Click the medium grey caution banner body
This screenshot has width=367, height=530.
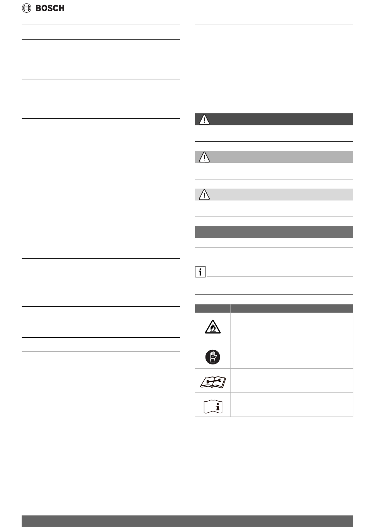[x=274, y=157]
